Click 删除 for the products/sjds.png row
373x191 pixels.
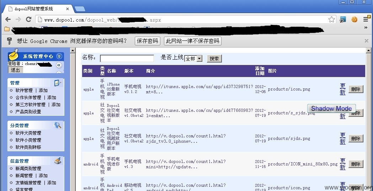point(356,138)
